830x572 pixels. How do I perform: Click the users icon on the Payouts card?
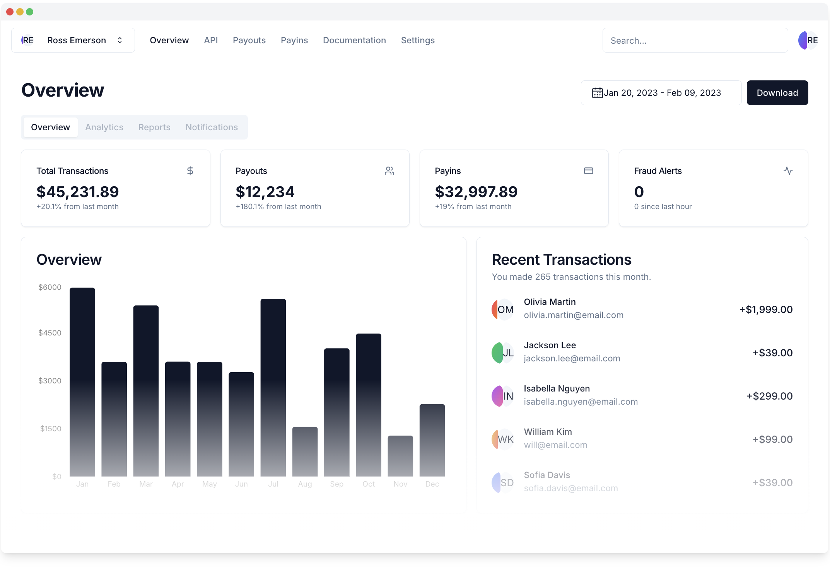click(x=389, y=170)
